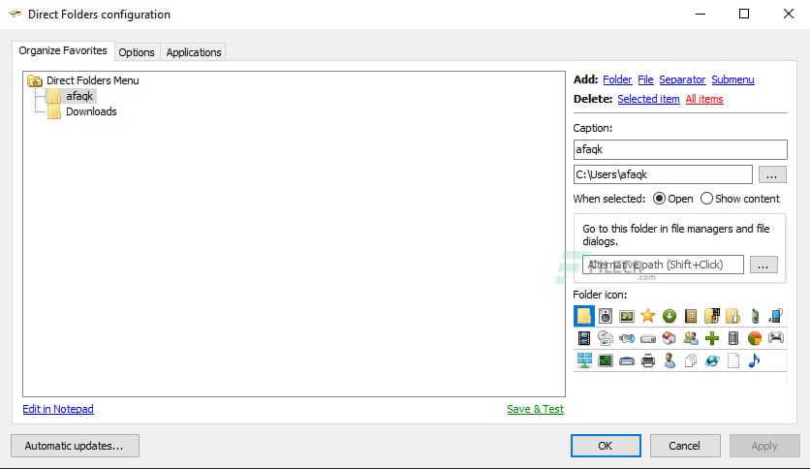Choose the folder with photos icon
The height and width of the screenshot is (469, 810).
click(712, 316)
